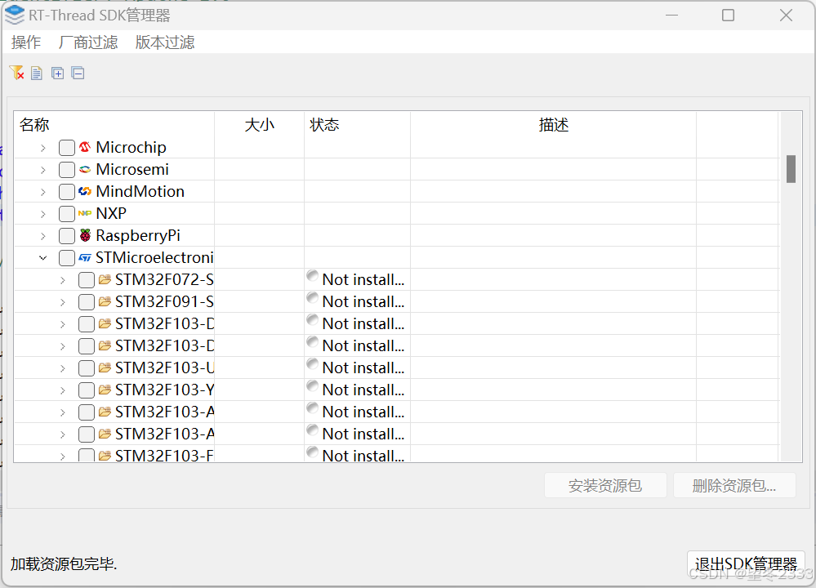Click the folder icon of STM32F103-F
The height and width of the screenshot is (588, 816).
tap(105, 456)
